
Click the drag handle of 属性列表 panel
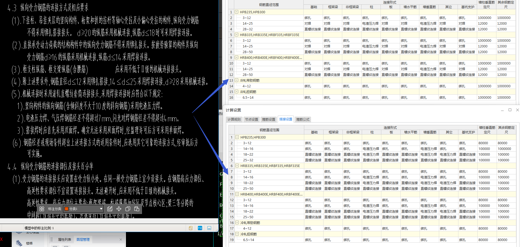(52, 239)
